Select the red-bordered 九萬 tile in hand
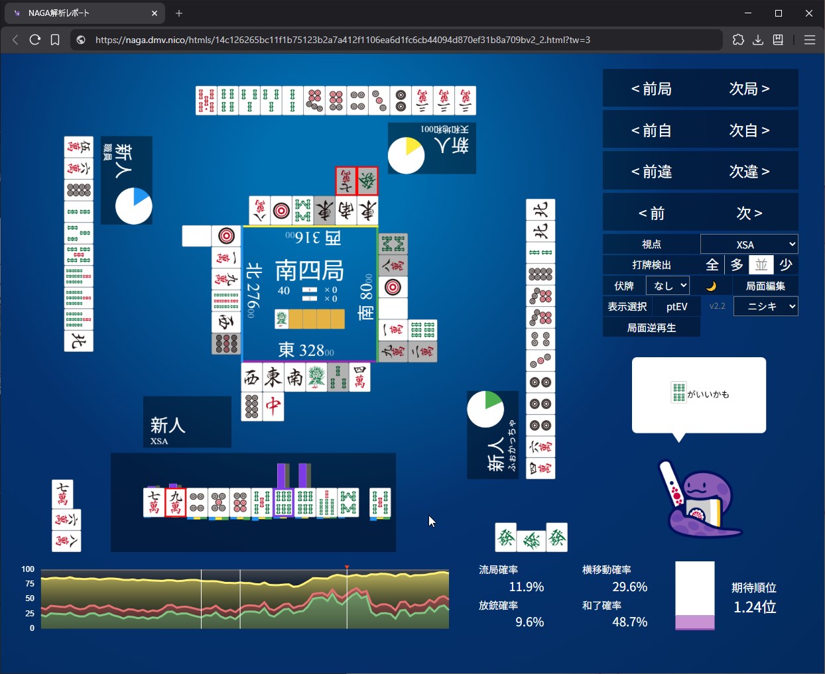 click(175, 503)
